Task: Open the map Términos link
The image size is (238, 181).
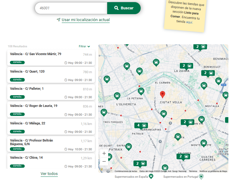Action: click(193, 171)
